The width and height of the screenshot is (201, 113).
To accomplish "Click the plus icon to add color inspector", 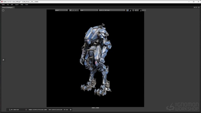I will [x=71, y=110].
